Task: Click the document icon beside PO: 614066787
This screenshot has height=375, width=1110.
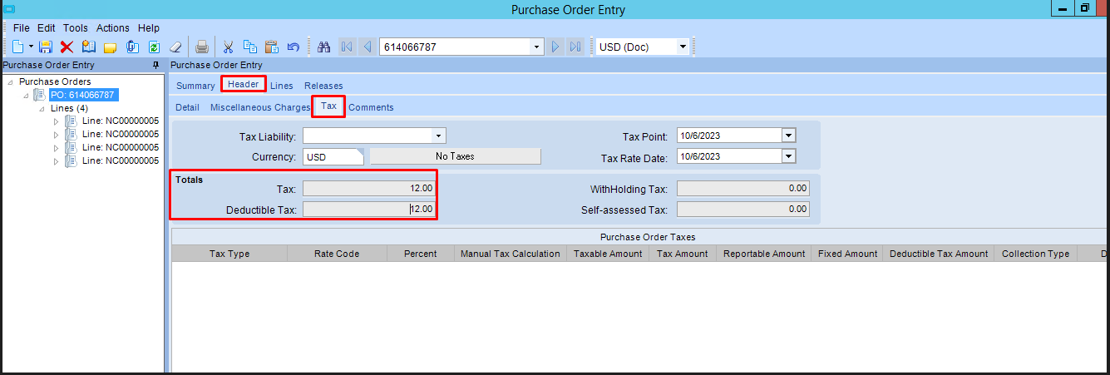Action: (x=39, y=95)
